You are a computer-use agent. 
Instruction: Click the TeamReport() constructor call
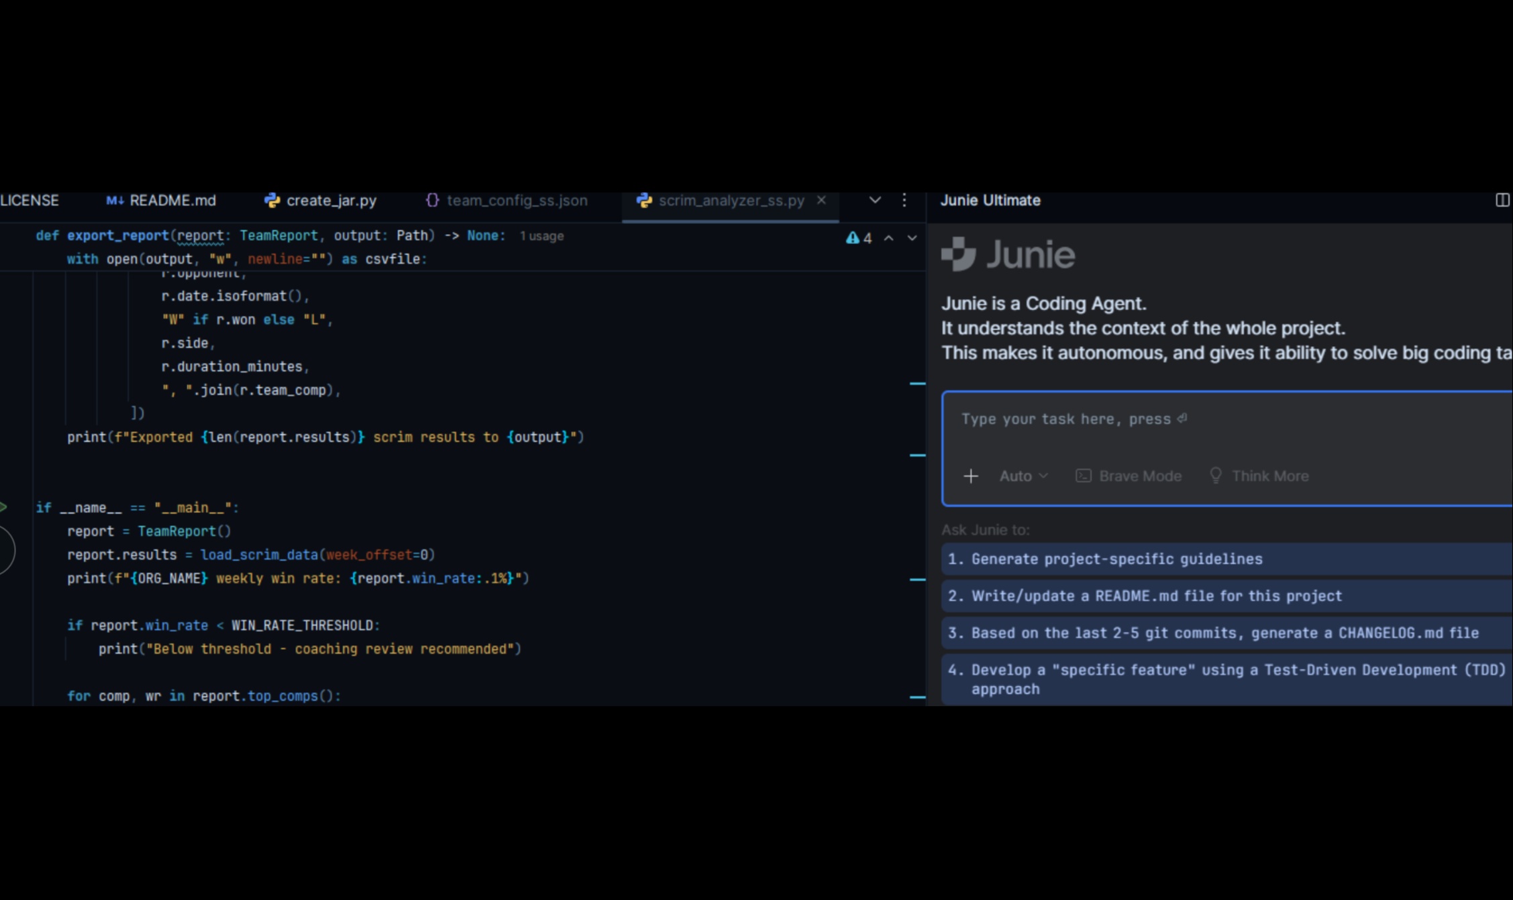[185, 531]
